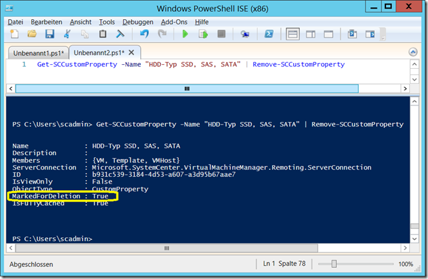
Task: Click script pane scroll up arrow
Action: (x=414, y=64)
